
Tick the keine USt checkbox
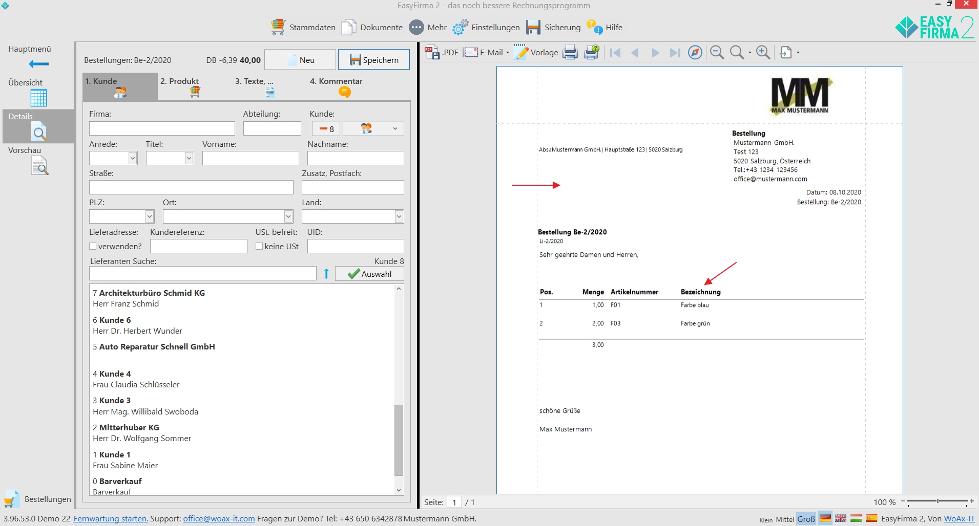pos(259,246)
